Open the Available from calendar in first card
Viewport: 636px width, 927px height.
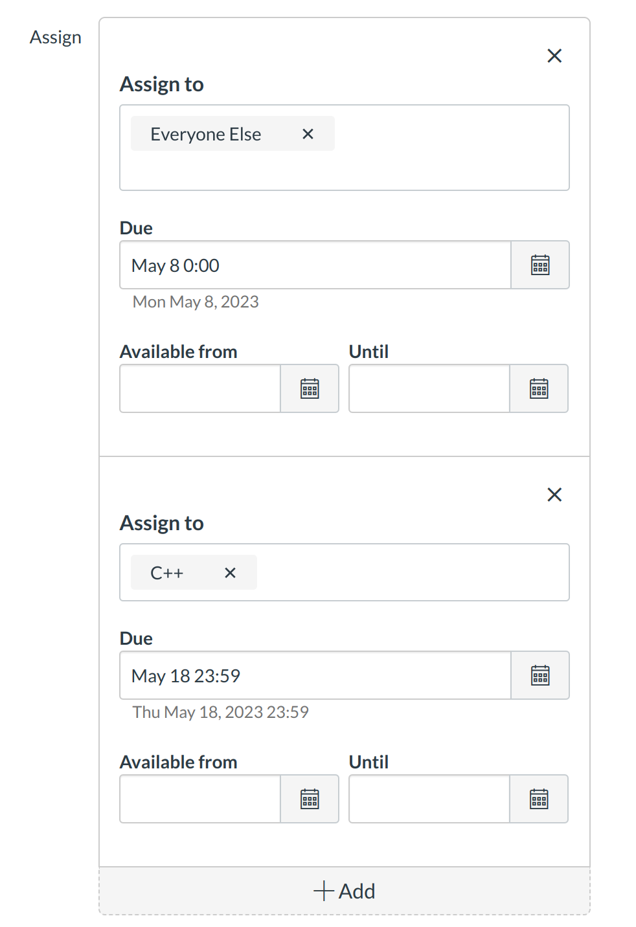[309, 388]
